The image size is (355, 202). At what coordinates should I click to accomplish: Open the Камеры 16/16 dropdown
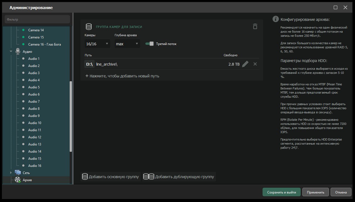(x=98, y=44)
